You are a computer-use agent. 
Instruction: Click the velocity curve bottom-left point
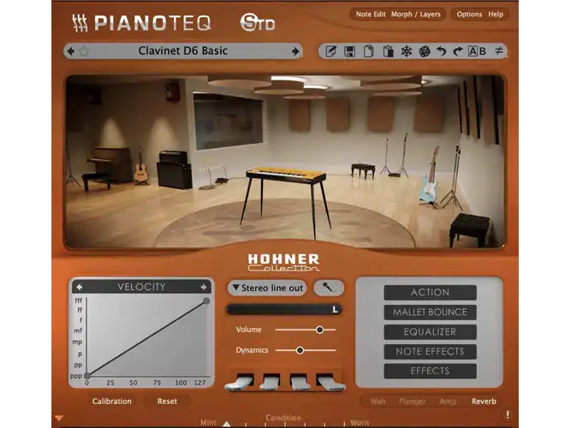(x=87, y=376)
